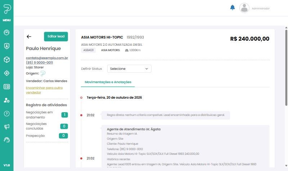Image resolution: width=288 pixels, height=171 pixels.
Task: Open the crosshair target icon
Action: click(6, 73)
